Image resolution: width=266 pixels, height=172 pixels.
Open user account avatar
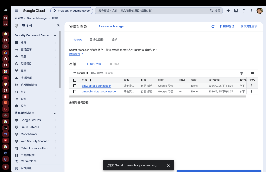pos(260,11)
